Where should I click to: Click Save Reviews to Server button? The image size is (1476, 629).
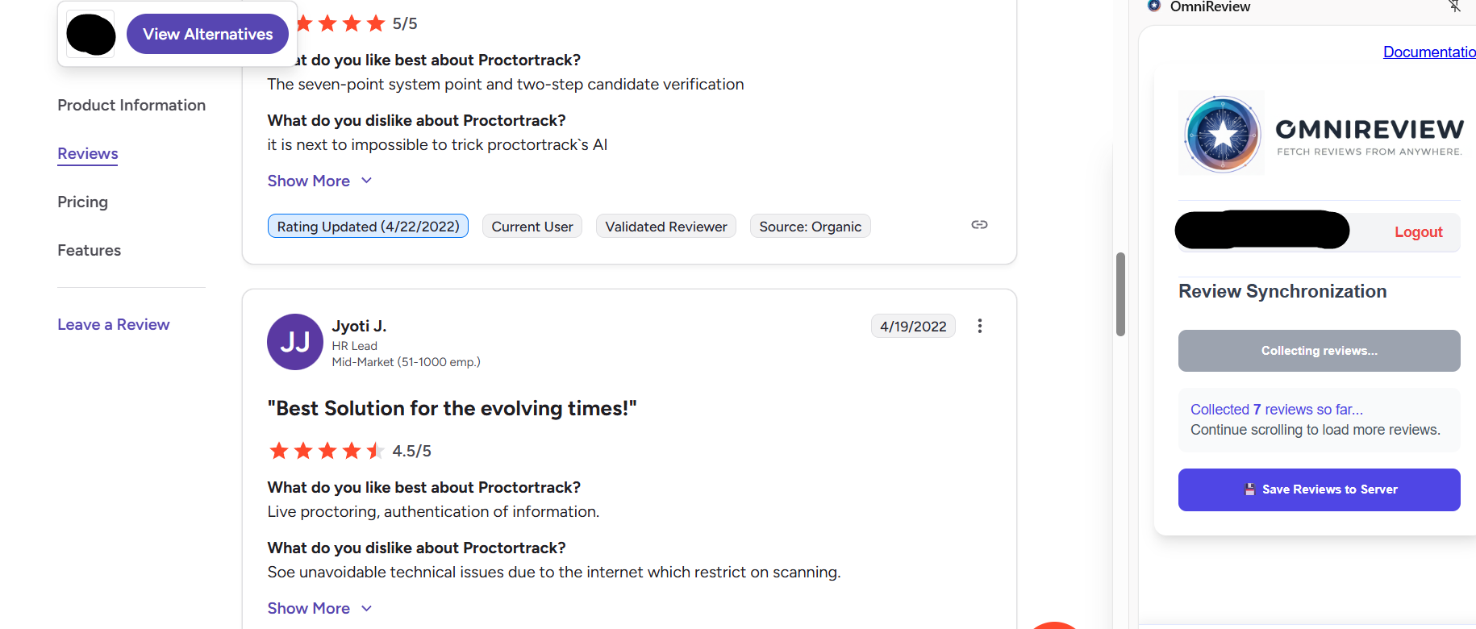1319,489
